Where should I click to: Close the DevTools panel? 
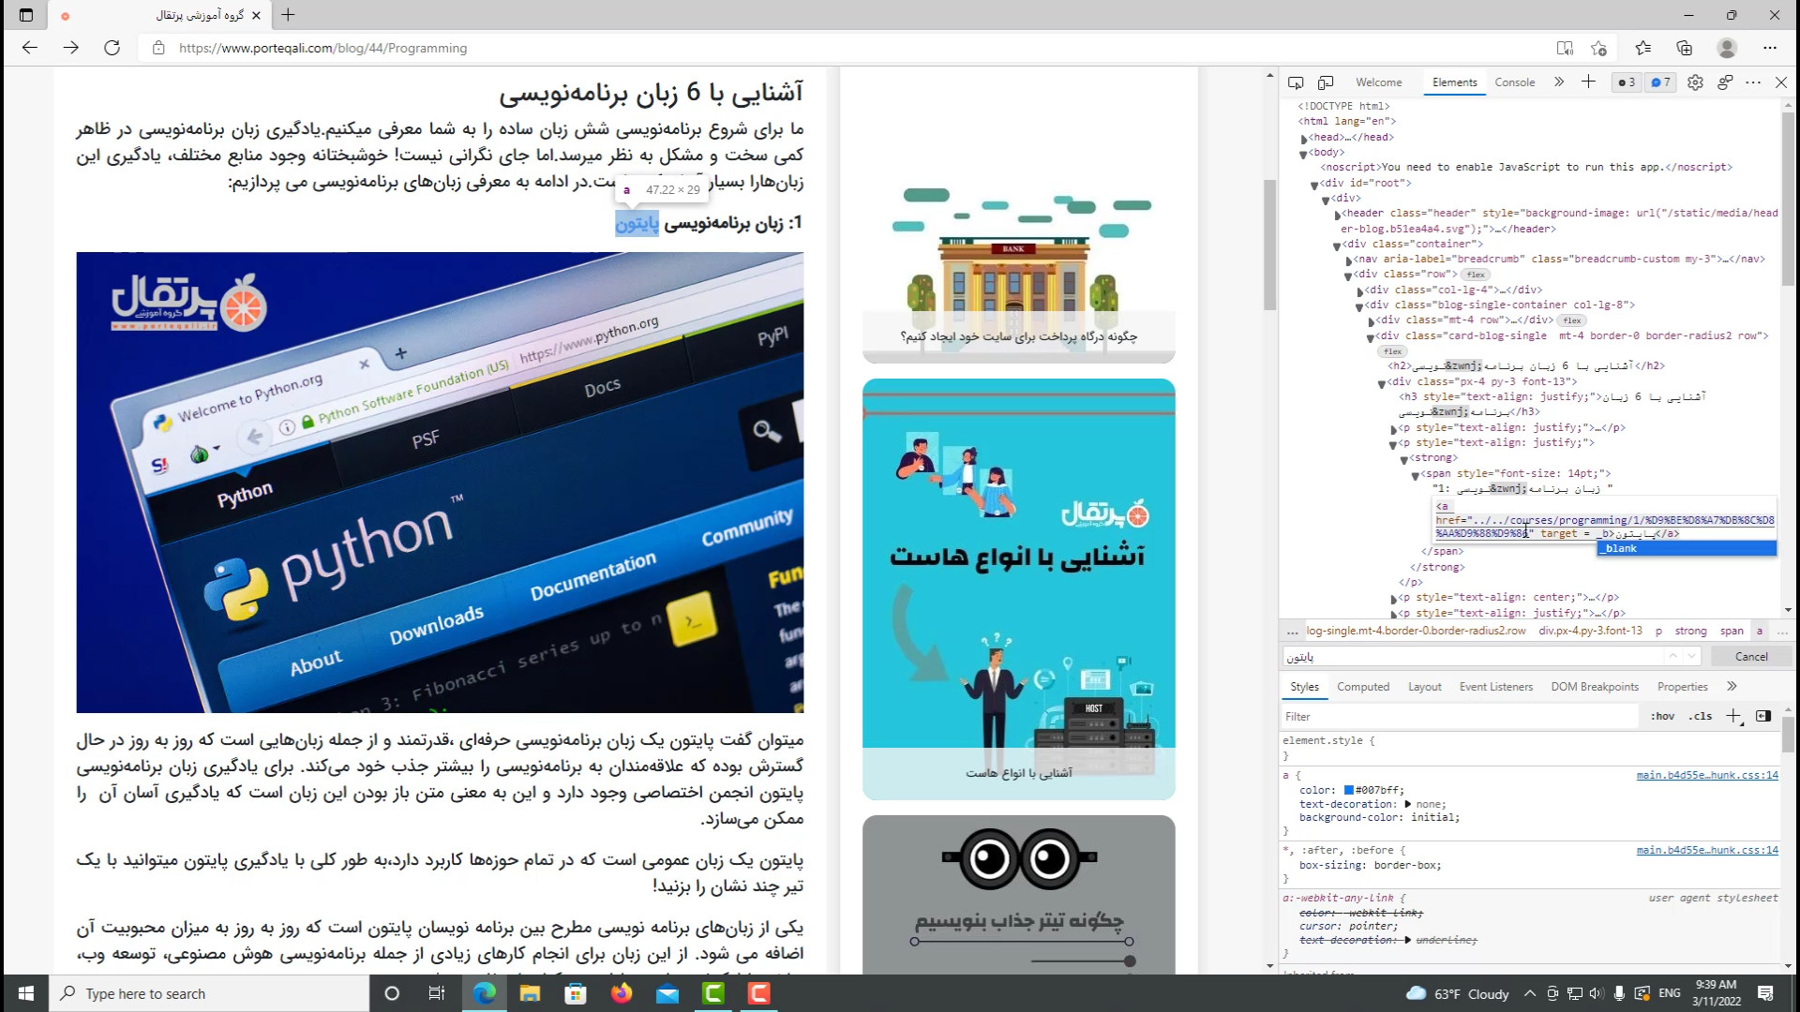coord(1781,82)
